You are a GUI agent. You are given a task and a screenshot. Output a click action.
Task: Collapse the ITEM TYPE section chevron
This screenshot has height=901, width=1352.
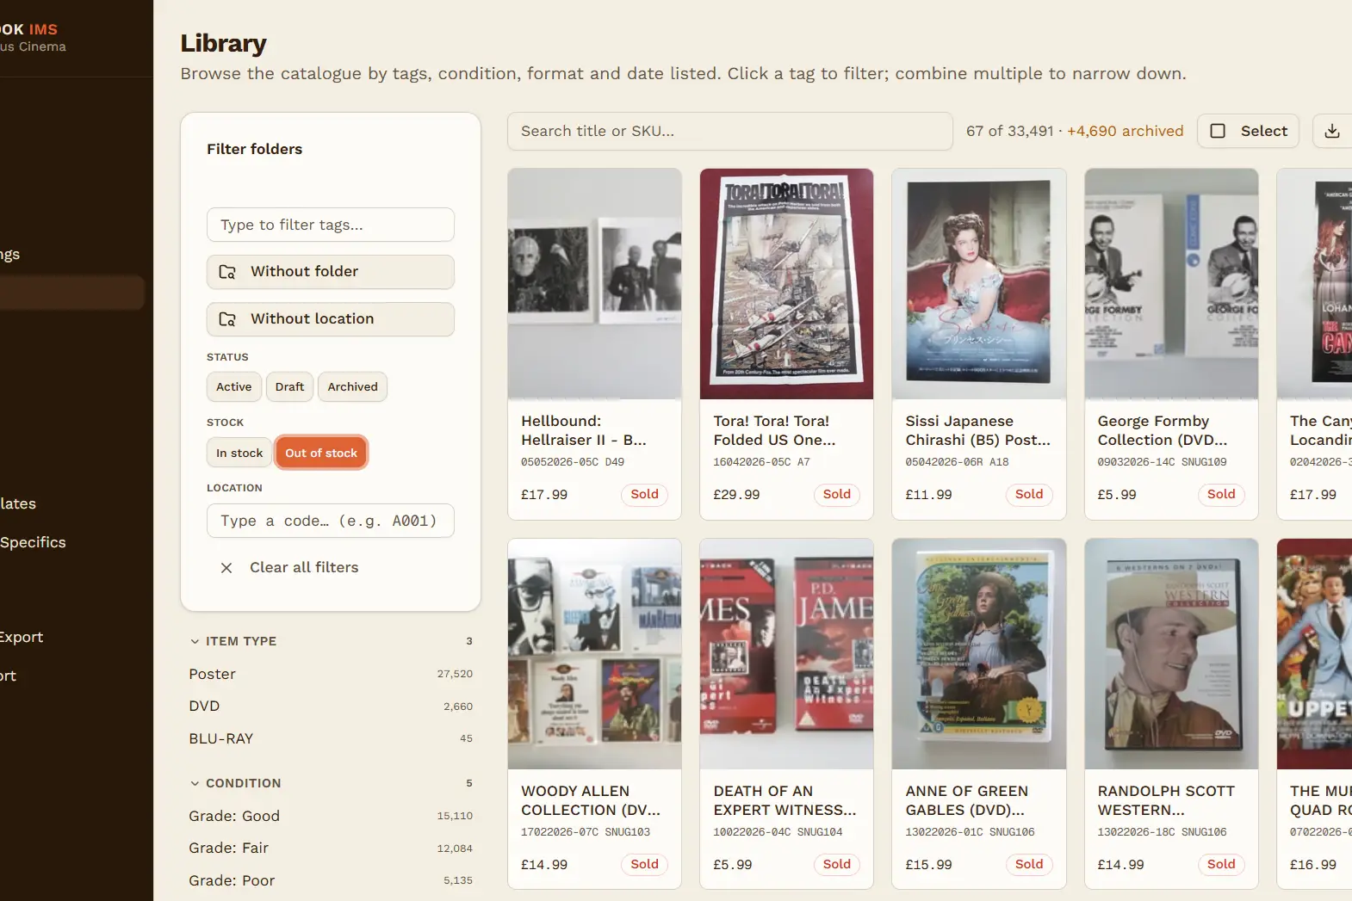[x=195, y=641]
